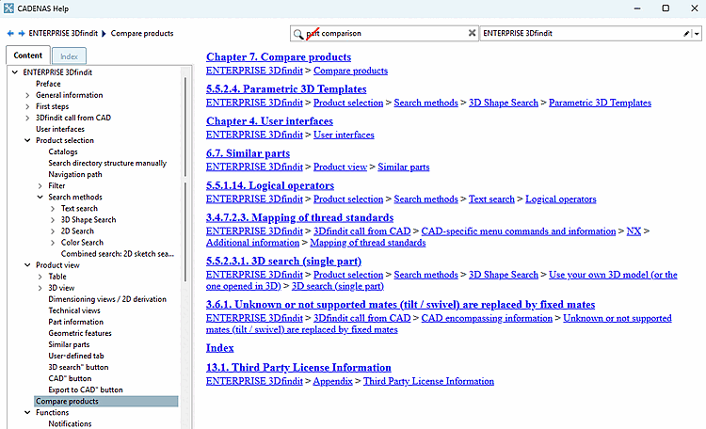Open Combined search: 2D sketch tree entry
Screen dimensions: 706x429
pyautogui.click(x=118, y=253)
